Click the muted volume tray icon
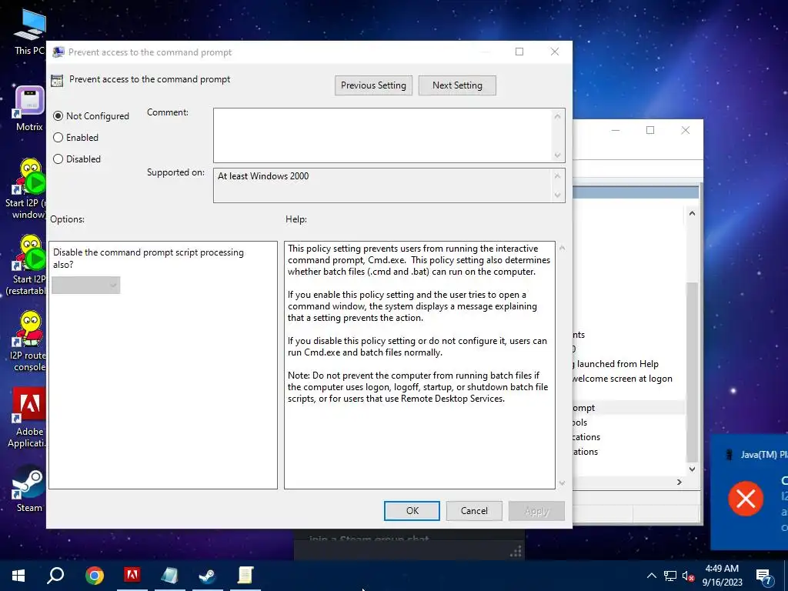The image size is (788, 591). pos(689,576)
